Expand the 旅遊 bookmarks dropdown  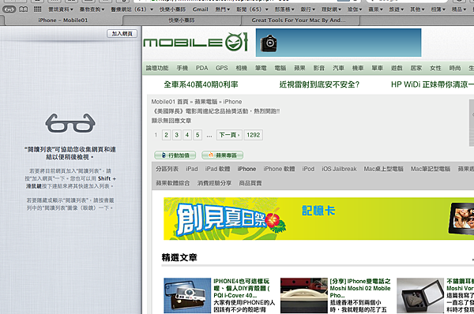[397, 9]
